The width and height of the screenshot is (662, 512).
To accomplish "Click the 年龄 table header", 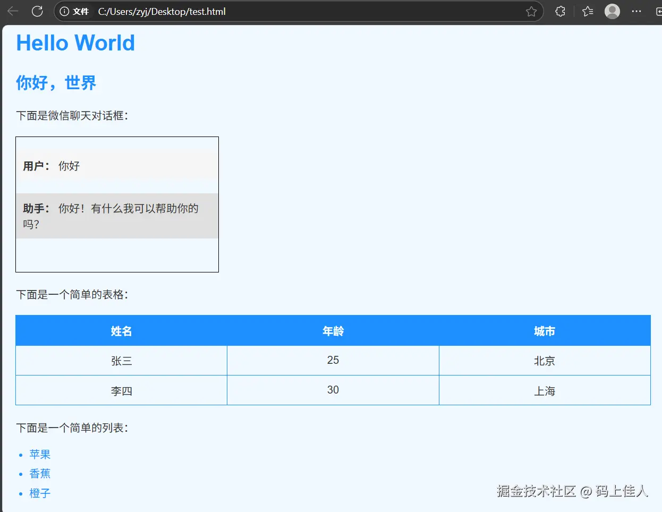I will 333,331.
